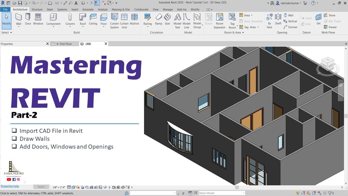
Task: Select the Door tool
Action: (28, 19)
